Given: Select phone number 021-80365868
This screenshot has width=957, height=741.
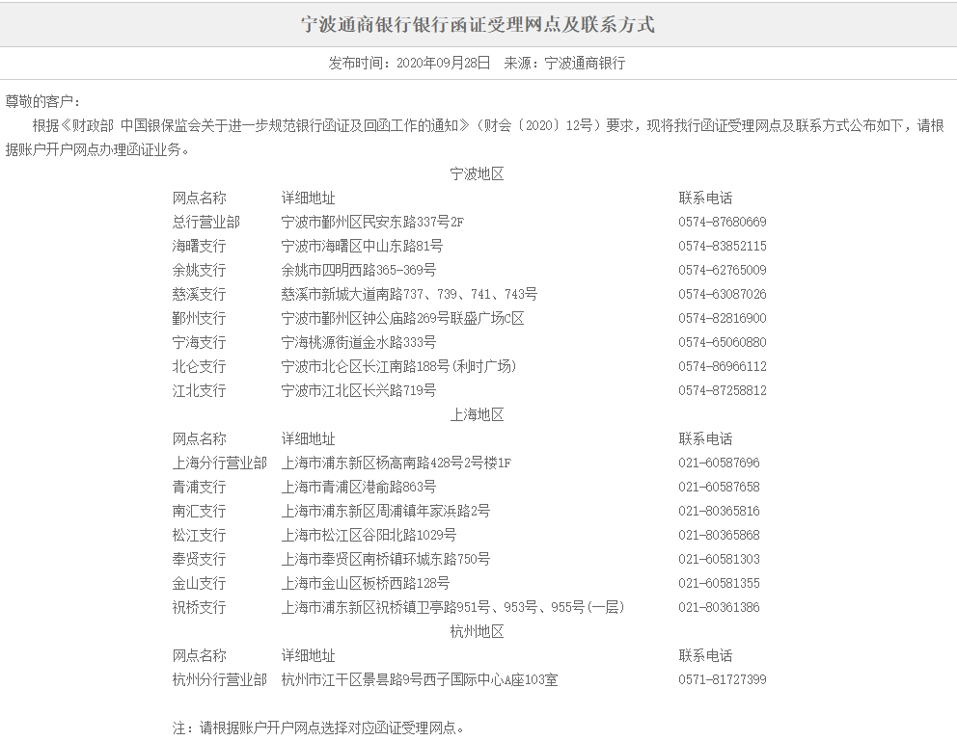Looking at the screenshot, I should [719, 535].
